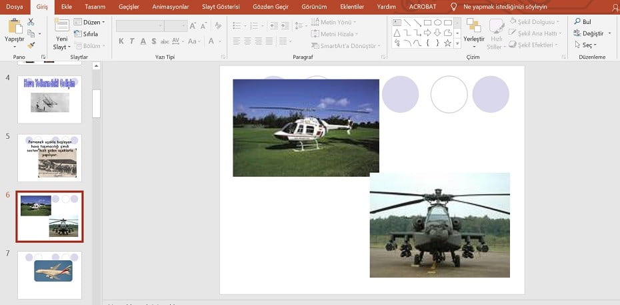
Task: Select the oval shape in shapes gallery
Action: tap(437, 23)
